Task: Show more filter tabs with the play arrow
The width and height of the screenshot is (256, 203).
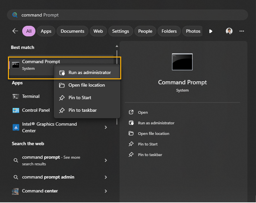Action: tap(211, 31)
